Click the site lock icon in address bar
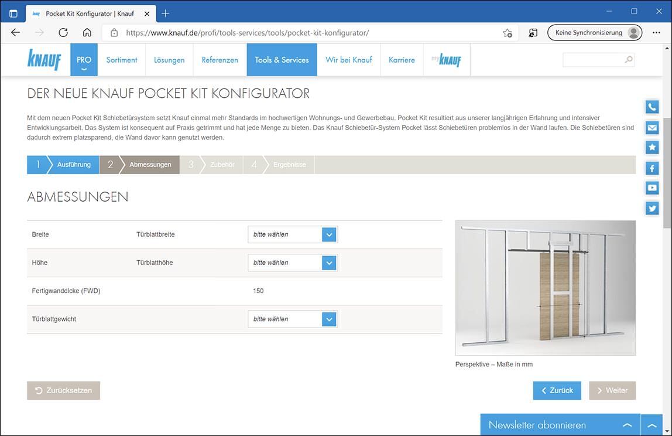This screenshot has width=672, height=436. [x=114, y=33]
